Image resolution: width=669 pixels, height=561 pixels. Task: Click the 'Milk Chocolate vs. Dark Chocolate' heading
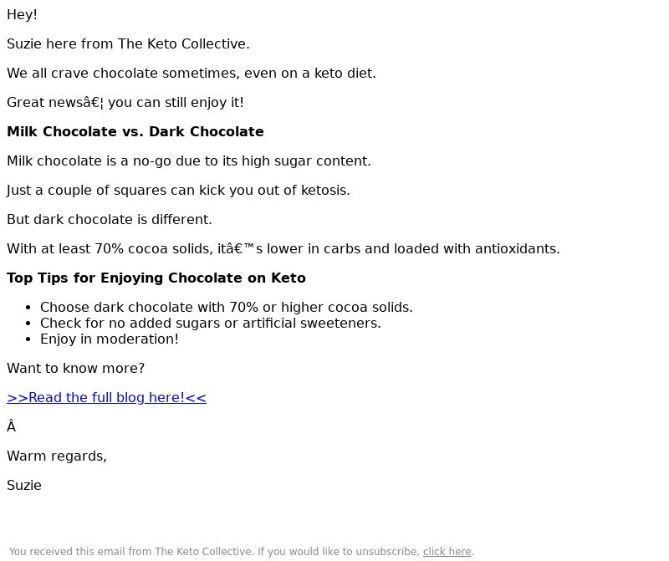click(135, 132)
